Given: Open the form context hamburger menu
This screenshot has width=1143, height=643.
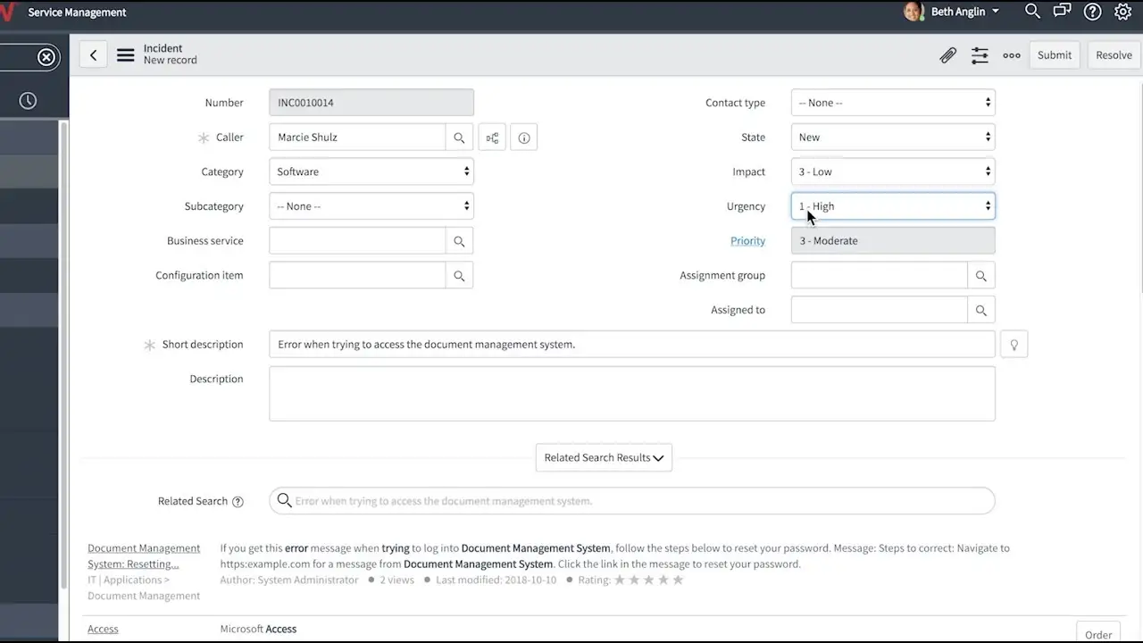Looking at the screenshot, I should point(126,55).
